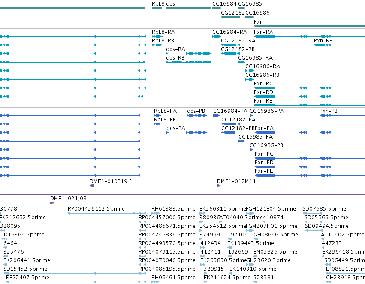Viewport: 365px width, 284px height.
Task: Click protein RpL8-PB label
Action: point(165,120)
